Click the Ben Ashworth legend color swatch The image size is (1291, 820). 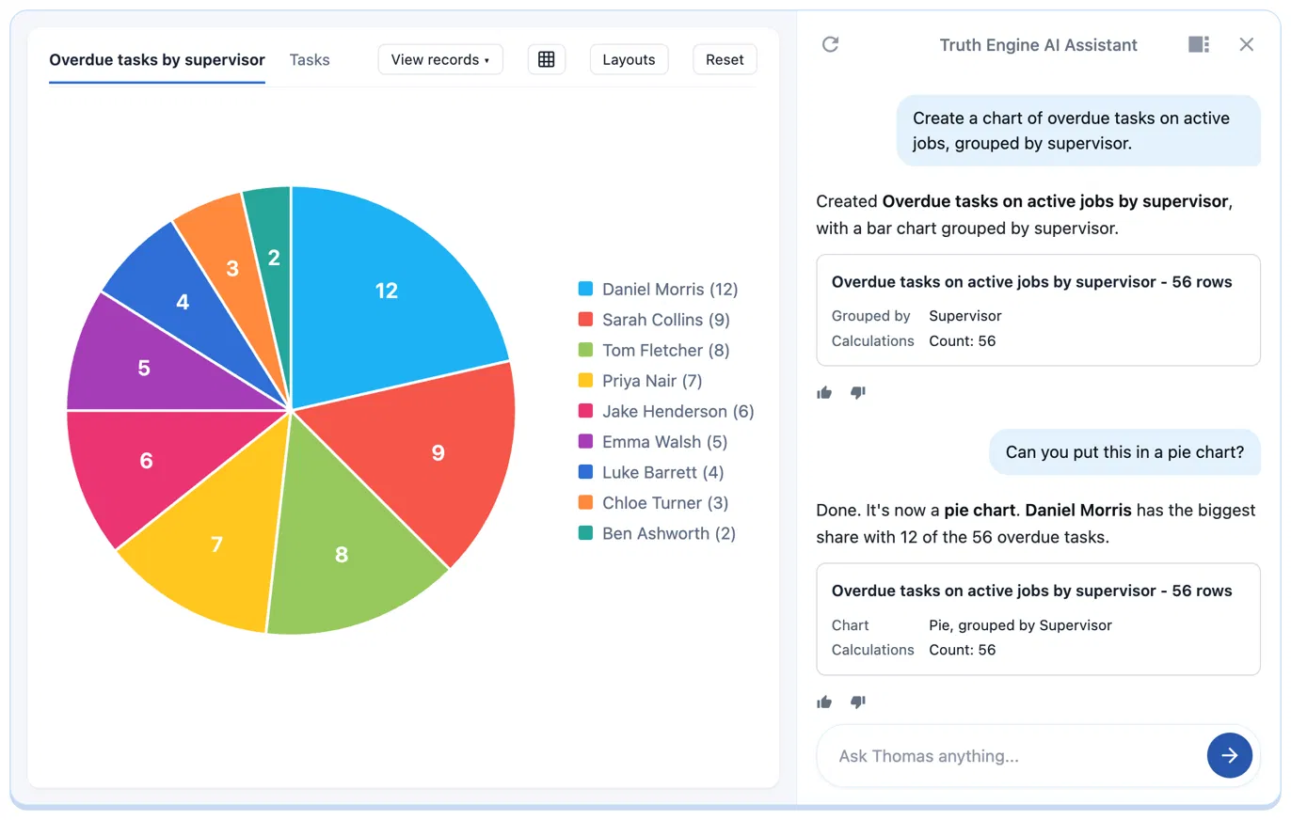coord(585,533)
